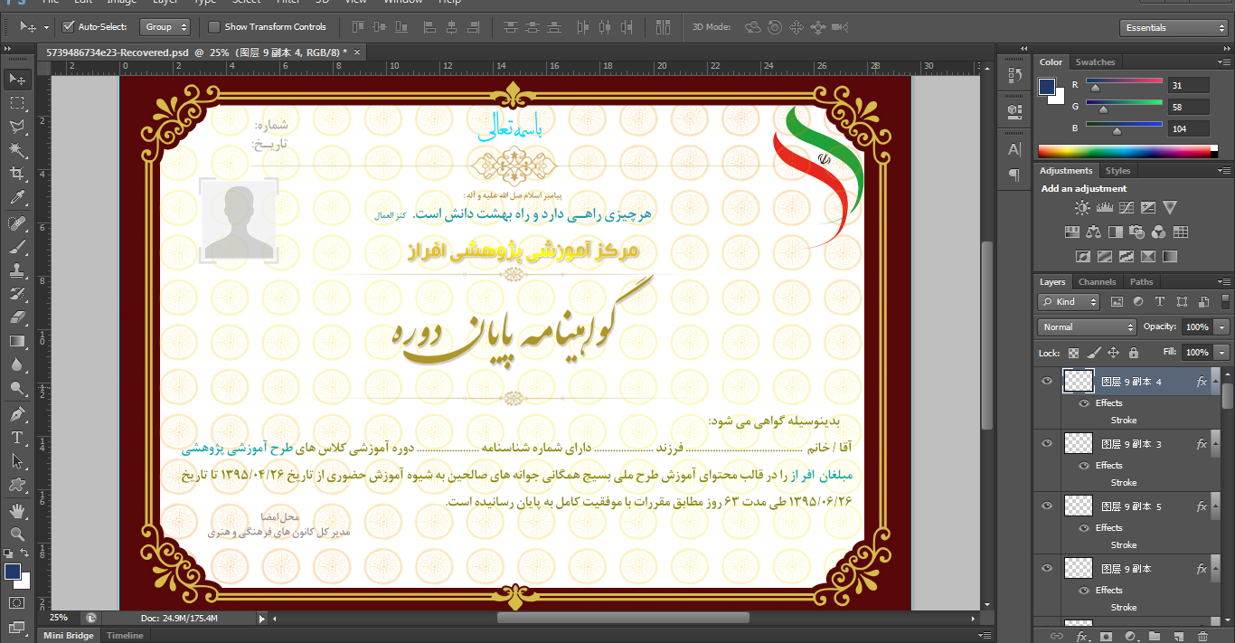The height and width of the screenshot is (643, 1235).
Task: Click the layer Opacity value field
Action: [x=1196, y=327]
